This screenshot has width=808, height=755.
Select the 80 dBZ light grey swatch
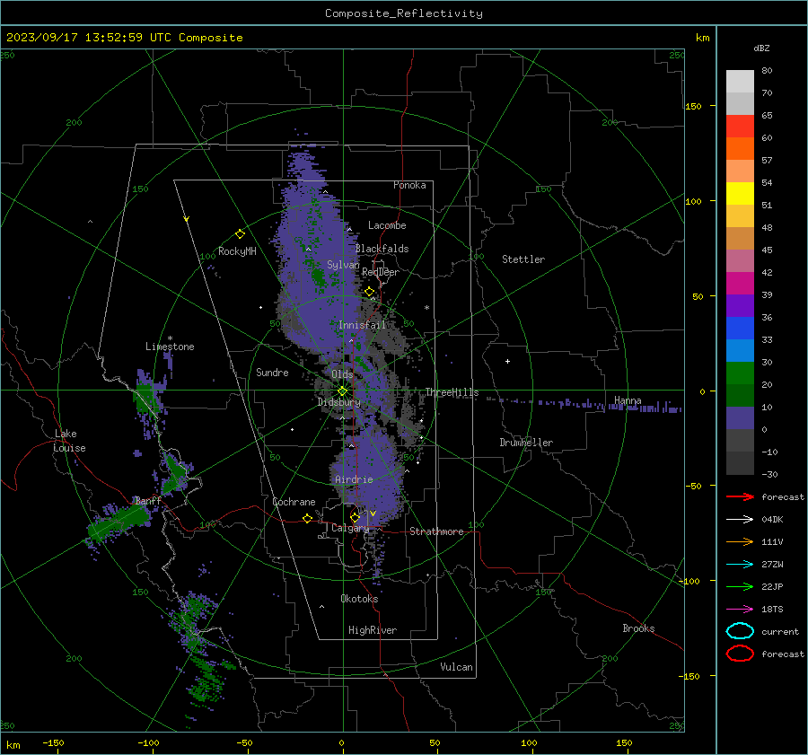point(740,81)
